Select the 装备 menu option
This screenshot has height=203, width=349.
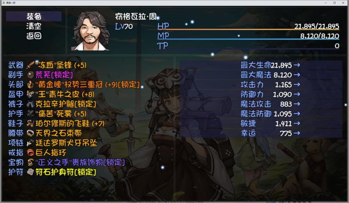coord(34,17)
